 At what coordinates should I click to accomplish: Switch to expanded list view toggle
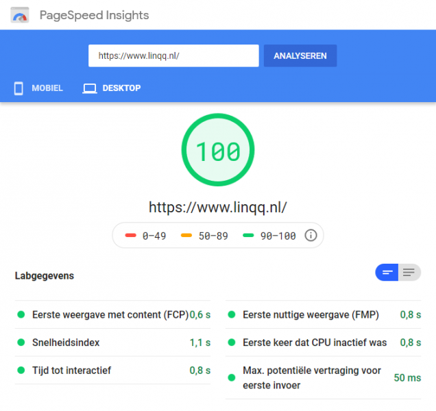(409, 273)
